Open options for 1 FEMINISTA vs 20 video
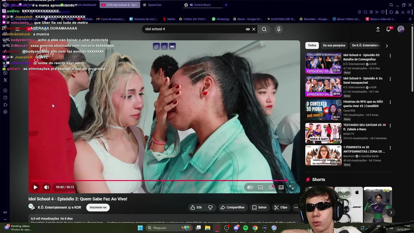The image size is (414, 233). [x=390, y=148]
